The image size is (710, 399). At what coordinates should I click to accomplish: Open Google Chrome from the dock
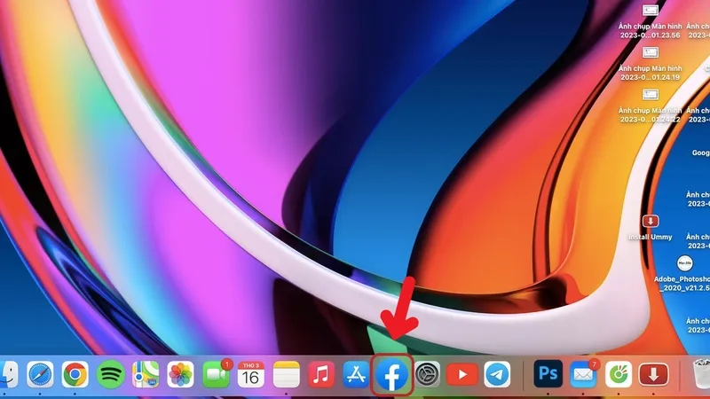75,375
